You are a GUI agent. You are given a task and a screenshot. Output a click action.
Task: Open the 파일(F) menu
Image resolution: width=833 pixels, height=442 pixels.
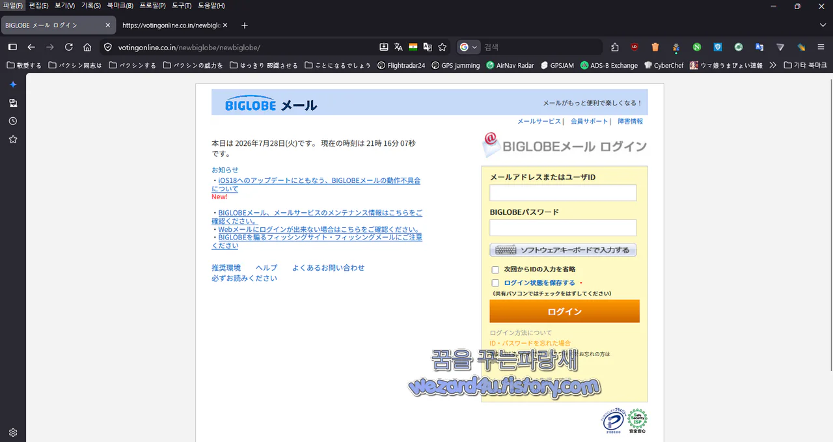click(12, 5)
